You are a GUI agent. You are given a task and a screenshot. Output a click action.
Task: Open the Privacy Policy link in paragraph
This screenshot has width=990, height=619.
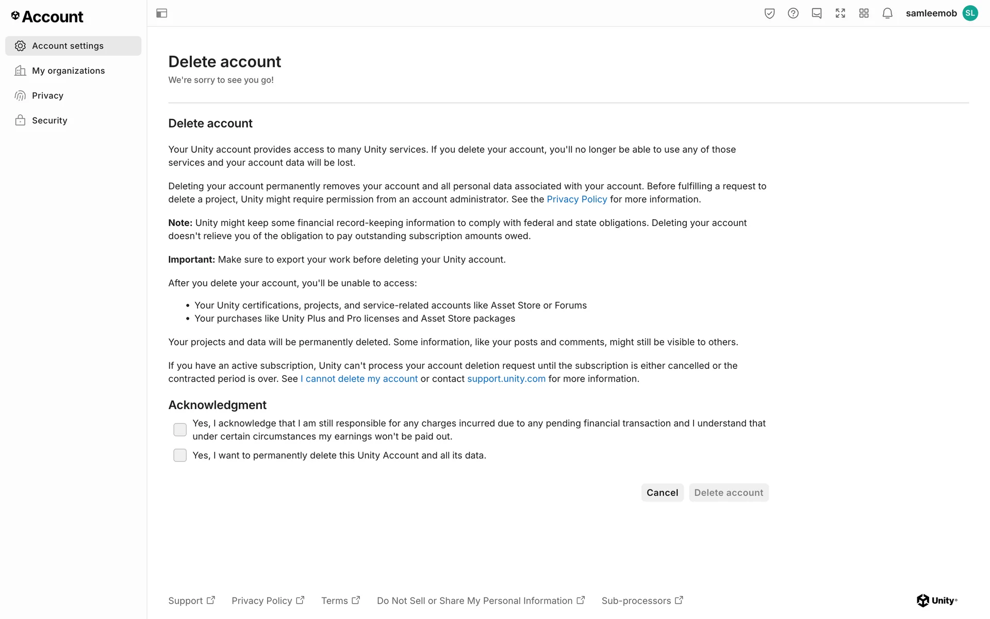576,200
